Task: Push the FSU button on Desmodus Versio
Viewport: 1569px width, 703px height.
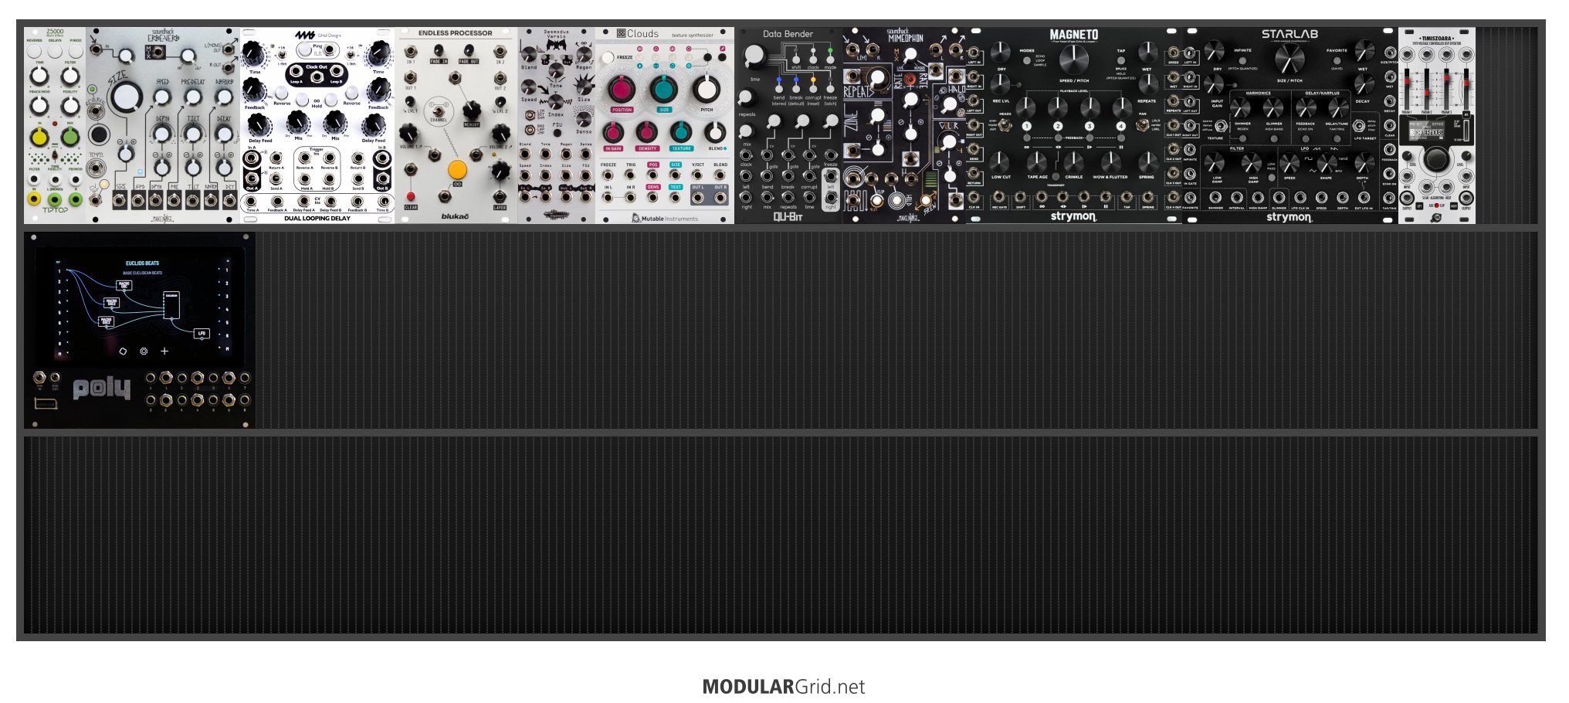Action: (556, 131)
